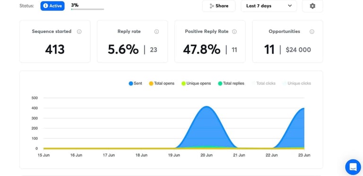
Task: Click the Status: label
Action: click(x=26, y=6)
